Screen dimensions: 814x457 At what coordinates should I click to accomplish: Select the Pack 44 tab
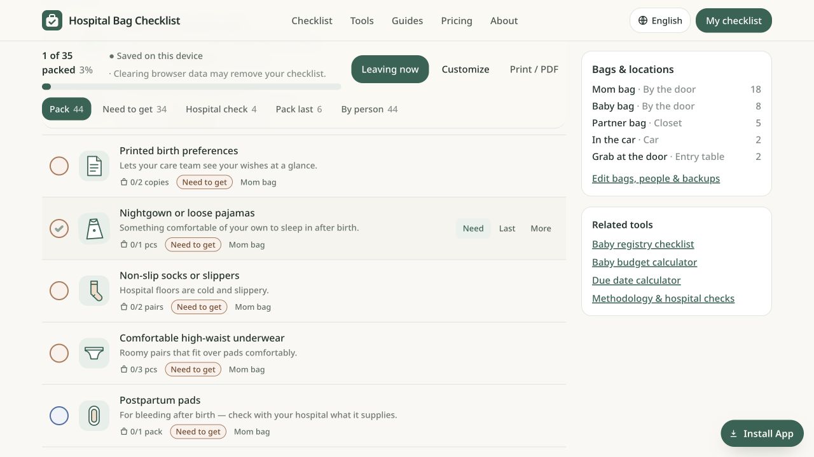click(x=67, y=109)
